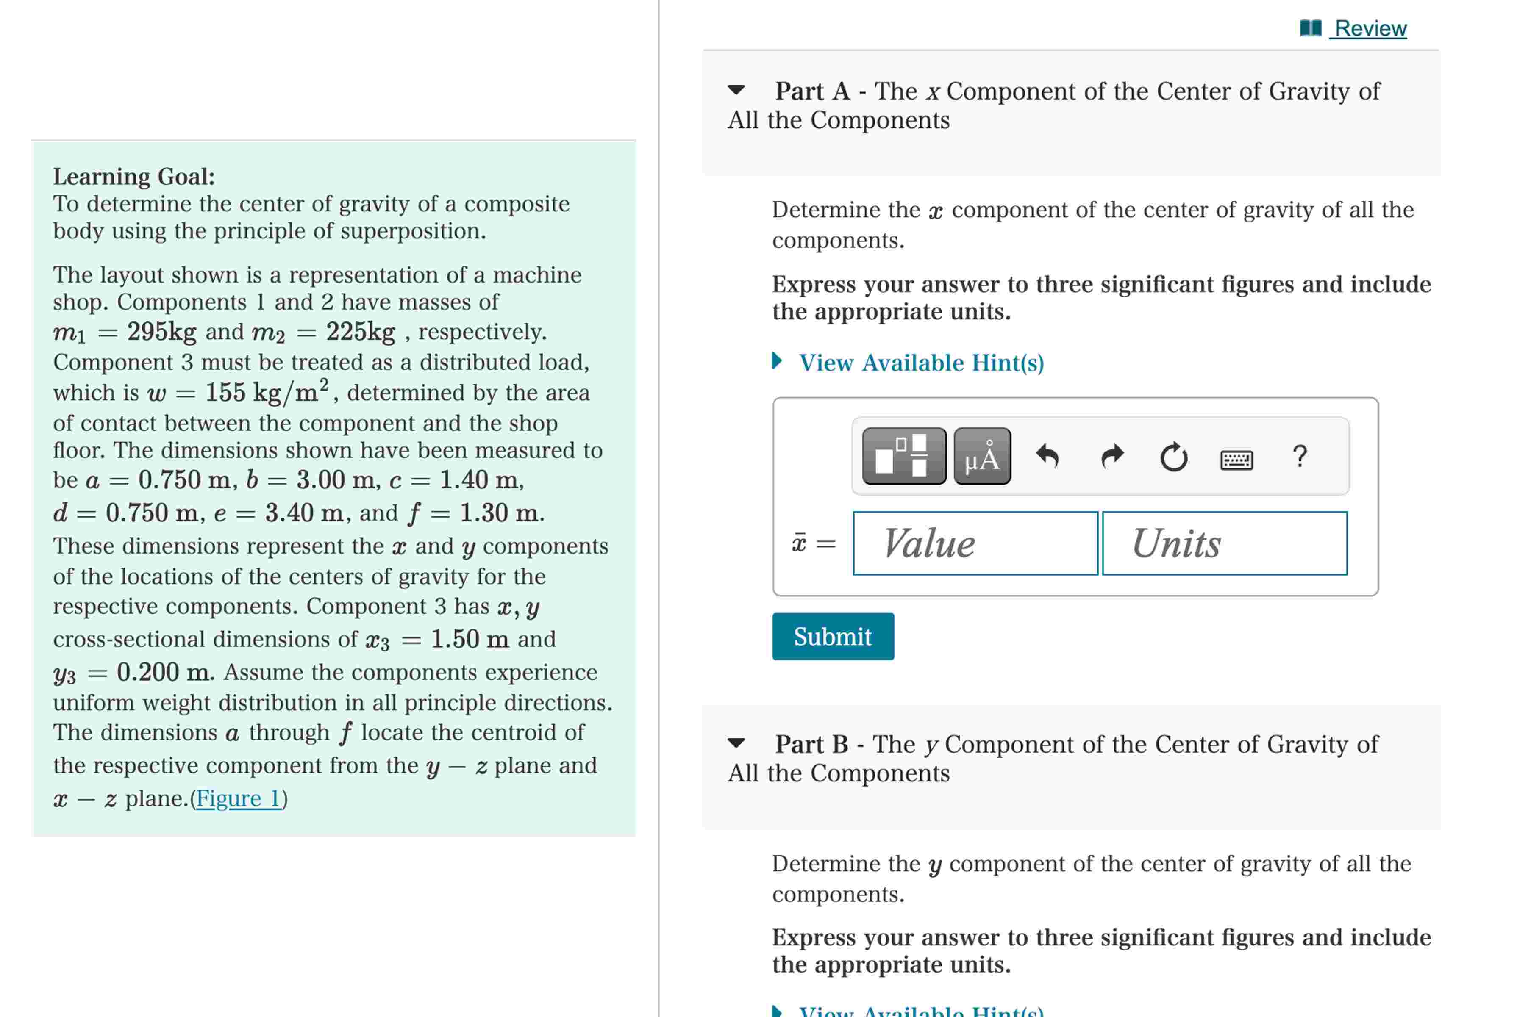Click inside the Units input field
Screen dimensions: 1517x1017
click(x=1224, y=543)
